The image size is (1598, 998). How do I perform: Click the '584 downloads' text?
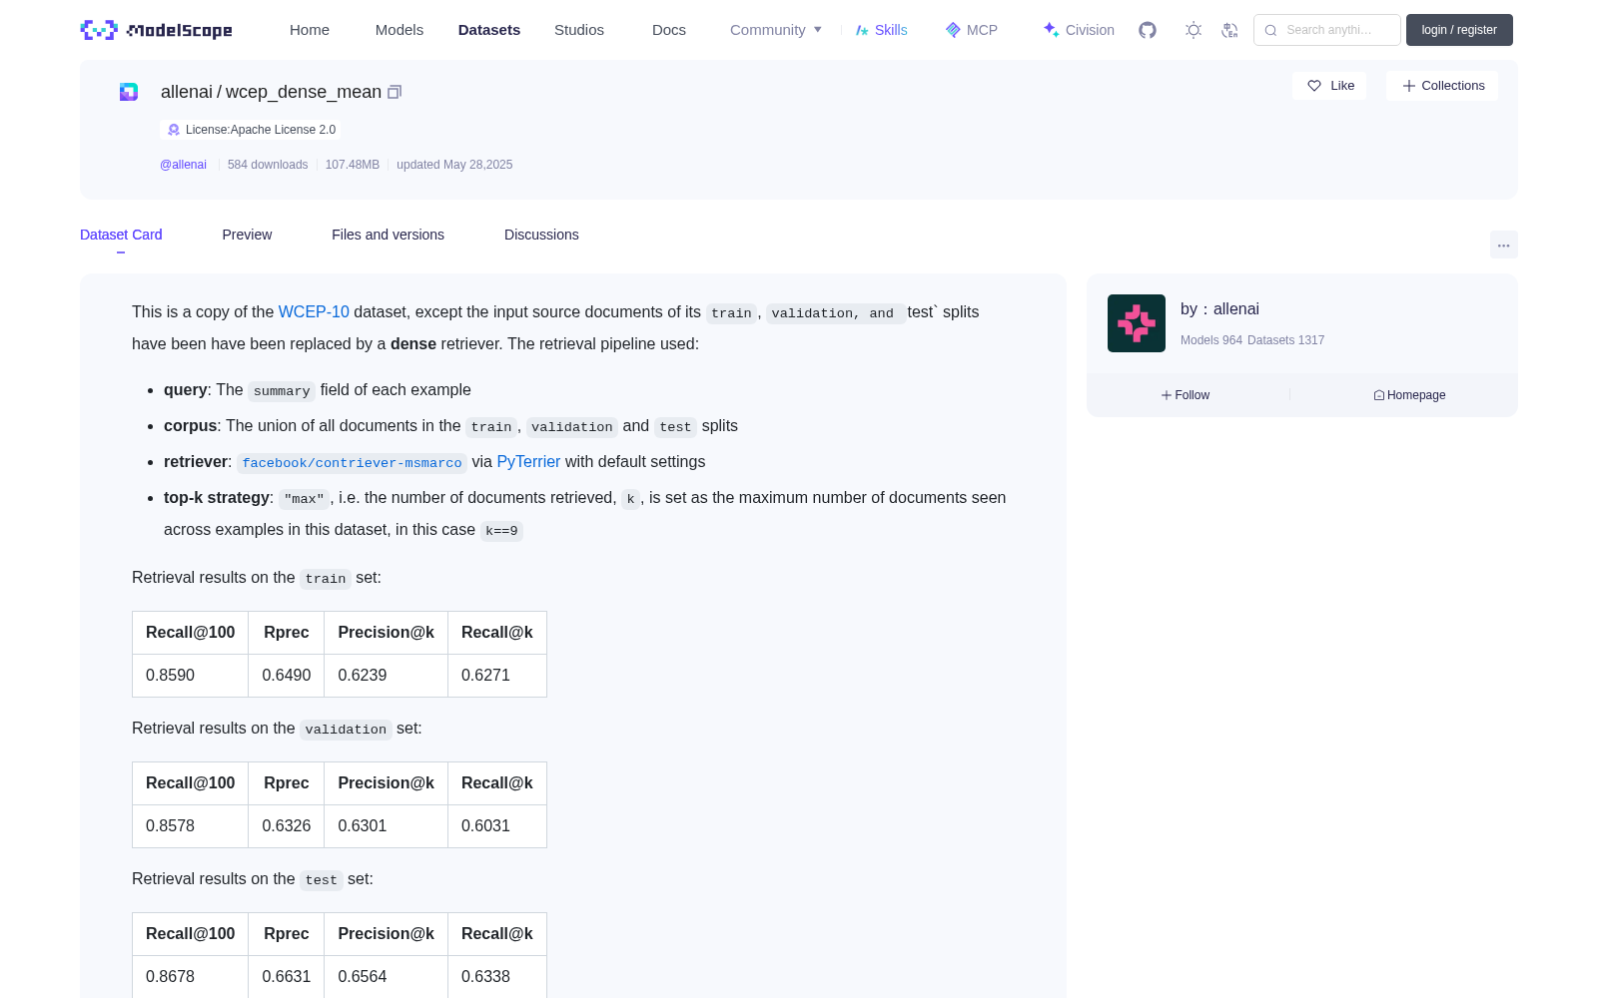tap(268, 165)
